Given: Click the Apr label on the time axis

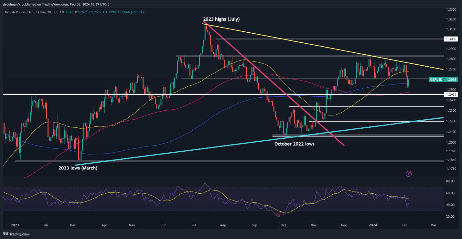Looking at the screenshot, I should pos(104,224).
